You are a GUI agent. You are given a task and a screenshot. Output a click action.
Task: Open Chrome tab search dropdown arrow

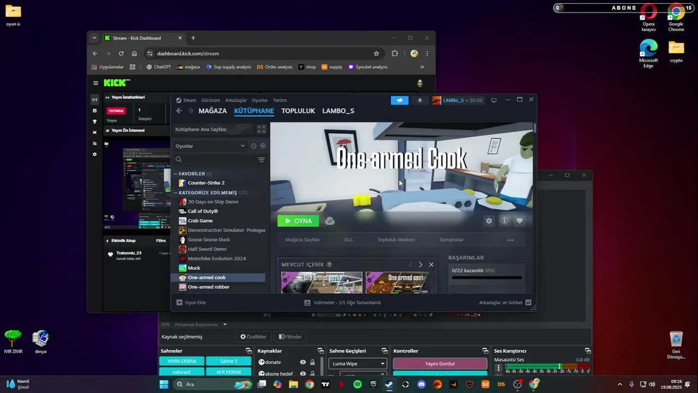pyautogui.click(x=94, y=38)
